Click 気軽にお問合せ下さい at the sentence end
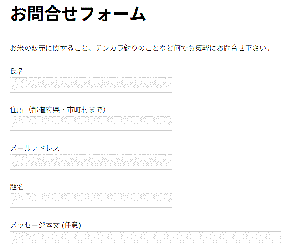Image resolution: width=281 pixels, height=247 pixels. [x=233, y=48]
